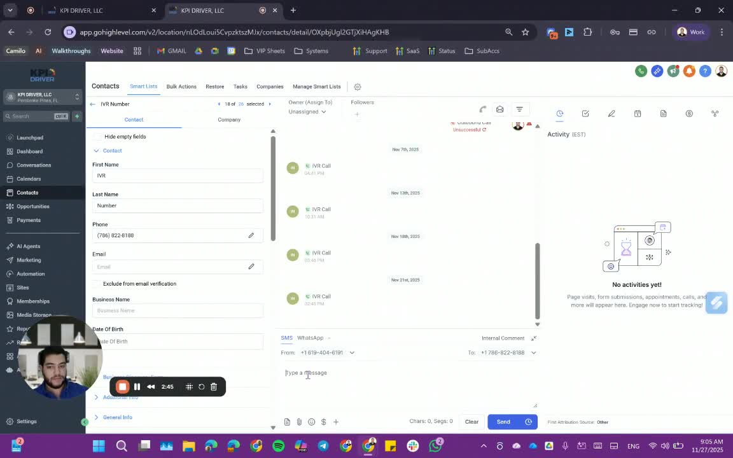
Task: Toggle Hide empty fields checkbox
Action: pyautogui.click(x=97, y=137)
